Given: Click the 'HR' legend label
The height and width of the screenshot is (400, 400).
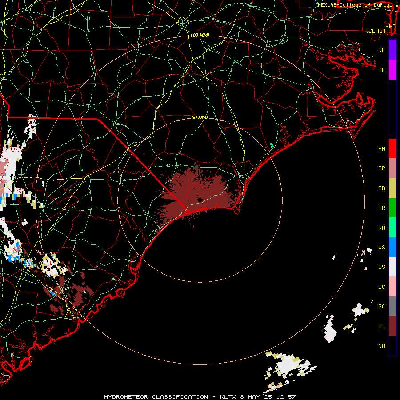Looking at the screenshot, I should coord(382,208).
